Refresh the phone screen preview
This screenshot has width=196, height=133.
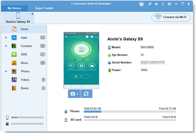pos(86,94)
